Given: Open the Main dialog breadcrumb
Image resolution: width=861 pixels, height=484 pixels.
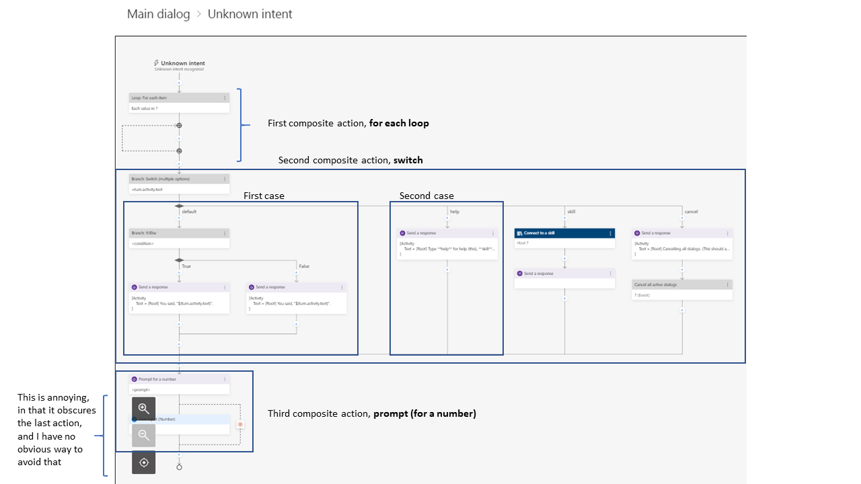Looking at the screenshot, I should pos(158,13).
